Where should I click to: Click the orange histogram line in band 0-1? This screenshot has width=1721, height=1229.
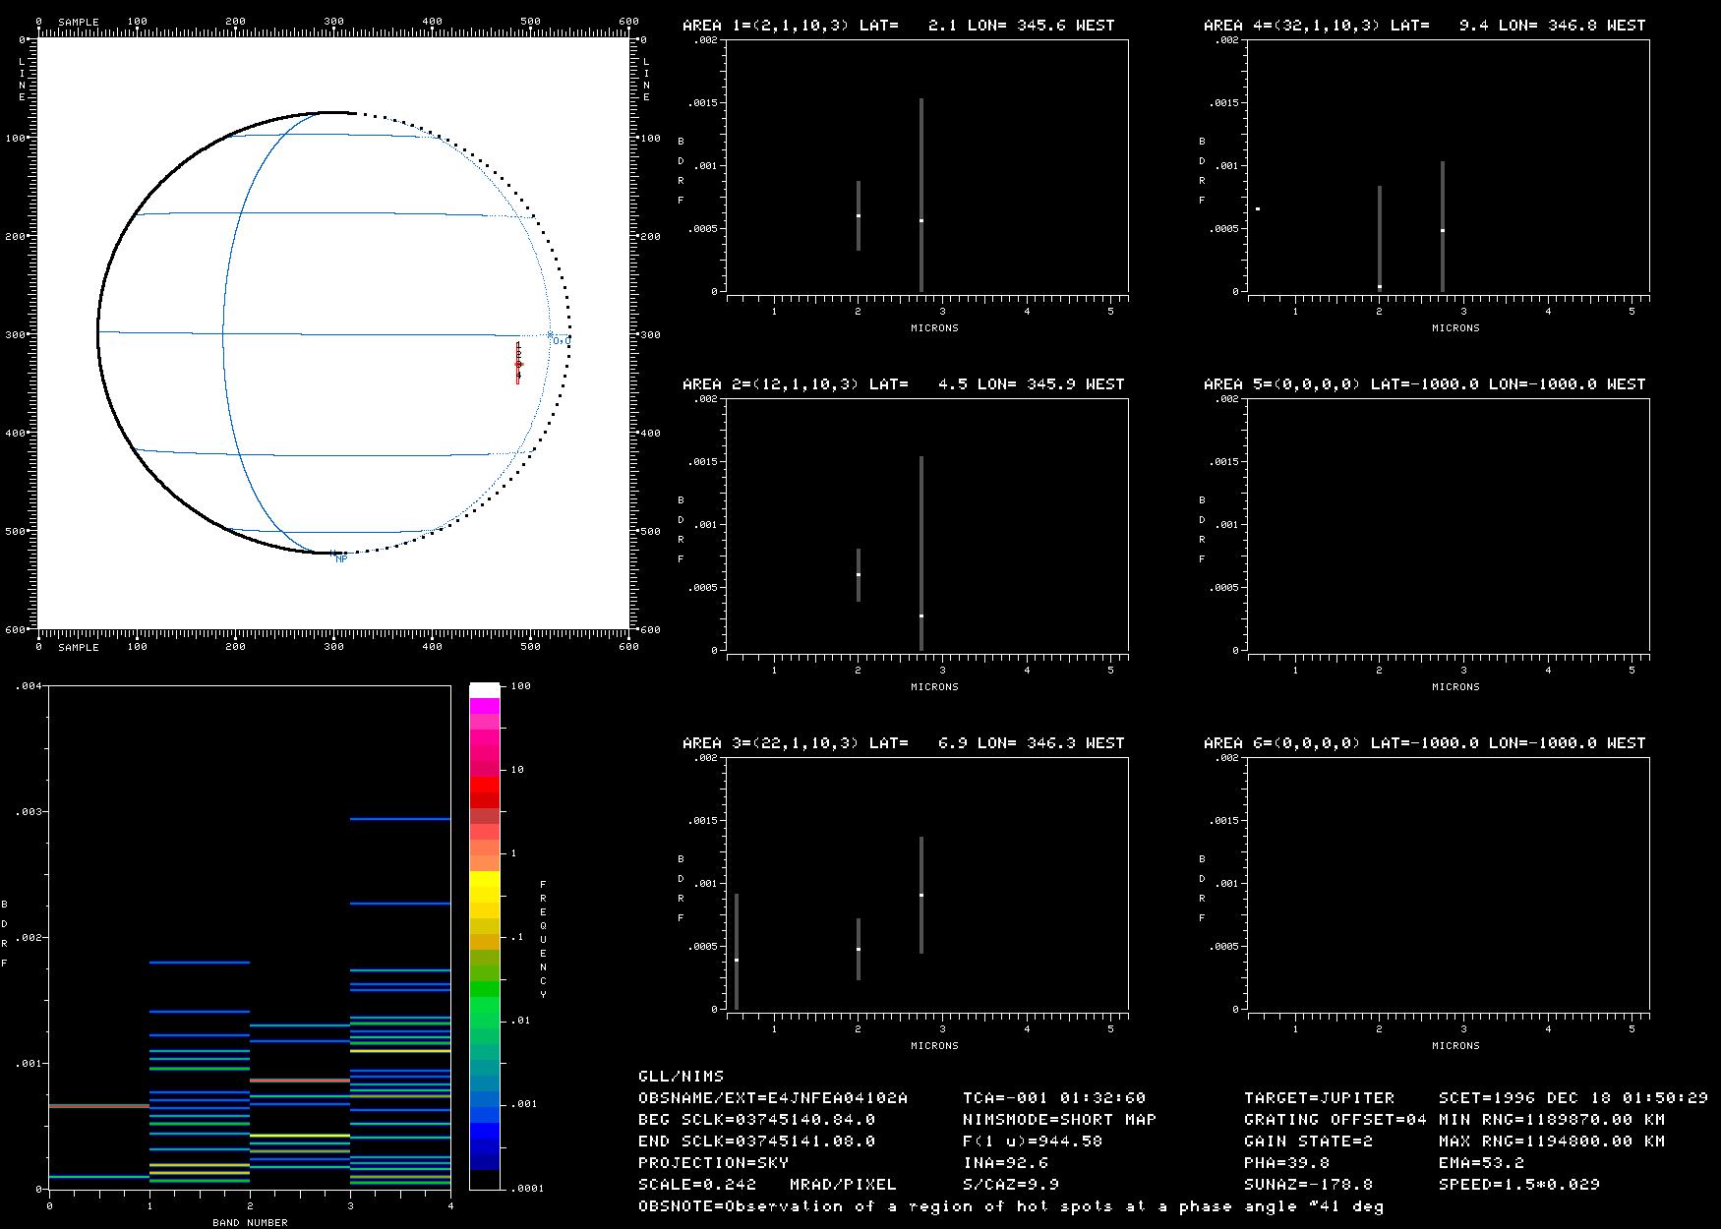(x=98, y=1105)
